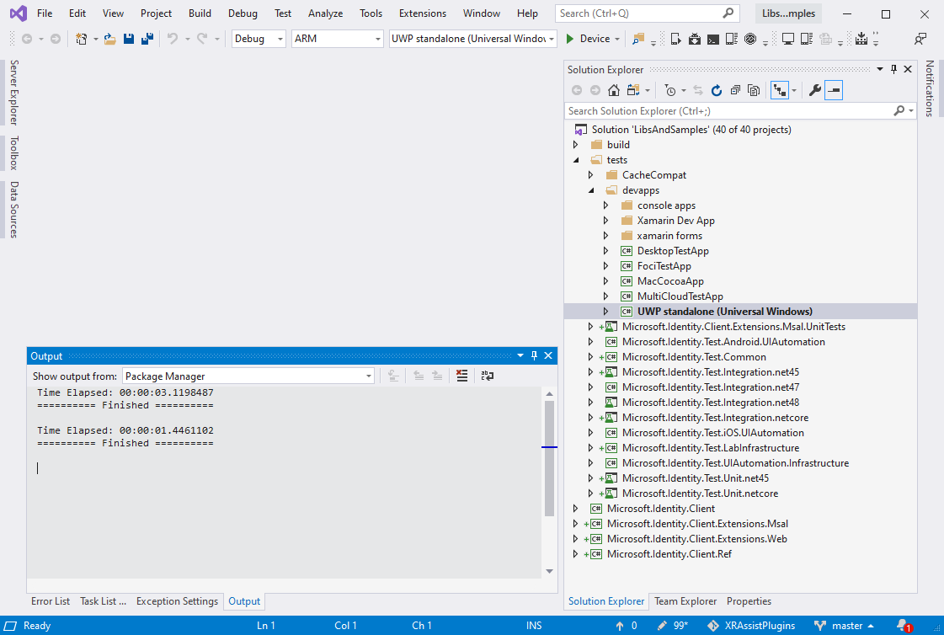The height and width of the screenshot is (635, 944).
Task: Switch to the Error List tab
Action: pyautogui.click(x=50, y=600)
